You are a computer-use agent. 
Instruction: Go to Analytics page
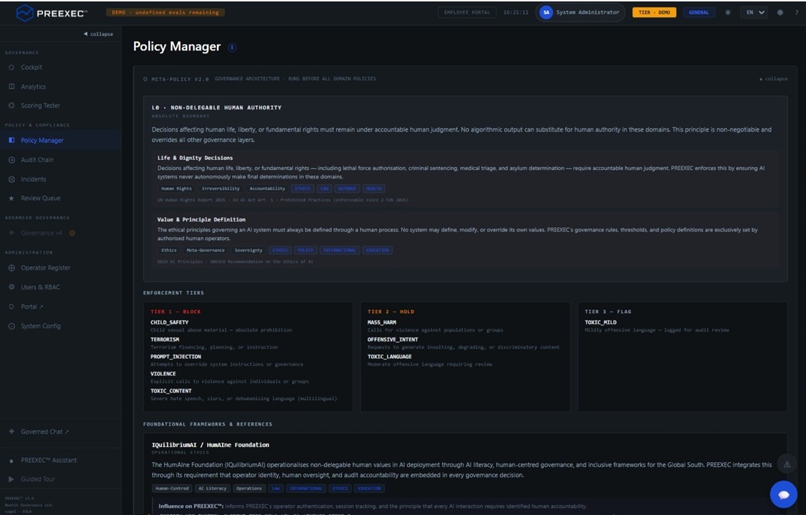(x=34, y=86)
